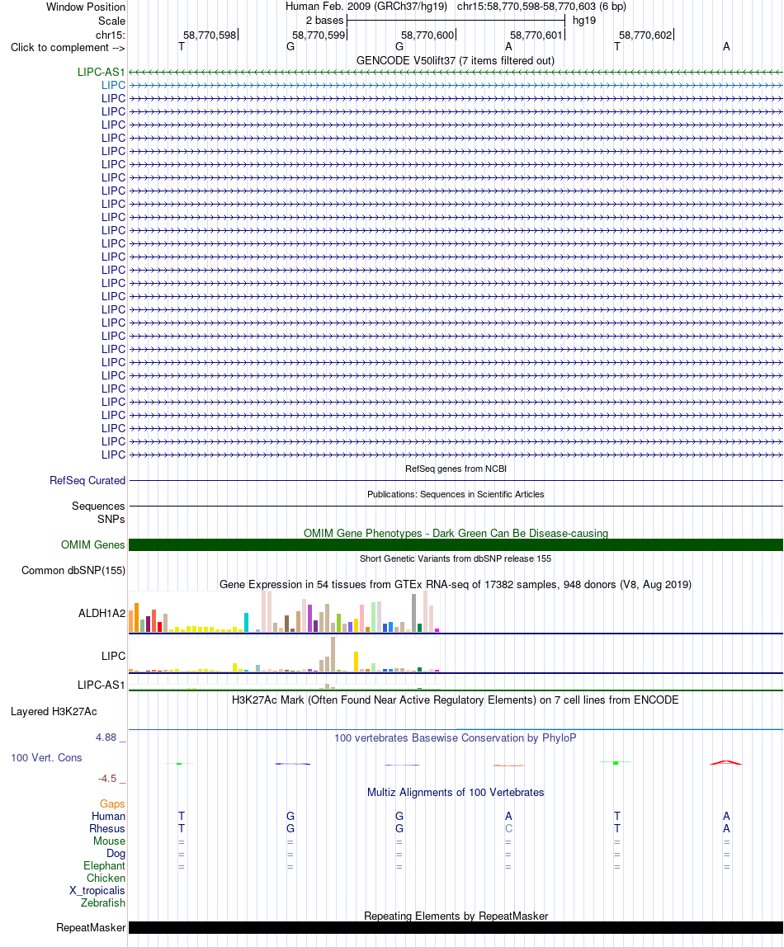Image resolution: width=784 pixels, height=947 pixels.
Task: Open 'H3K27Ac Mark' ENCODE track title
Action: 456,700
